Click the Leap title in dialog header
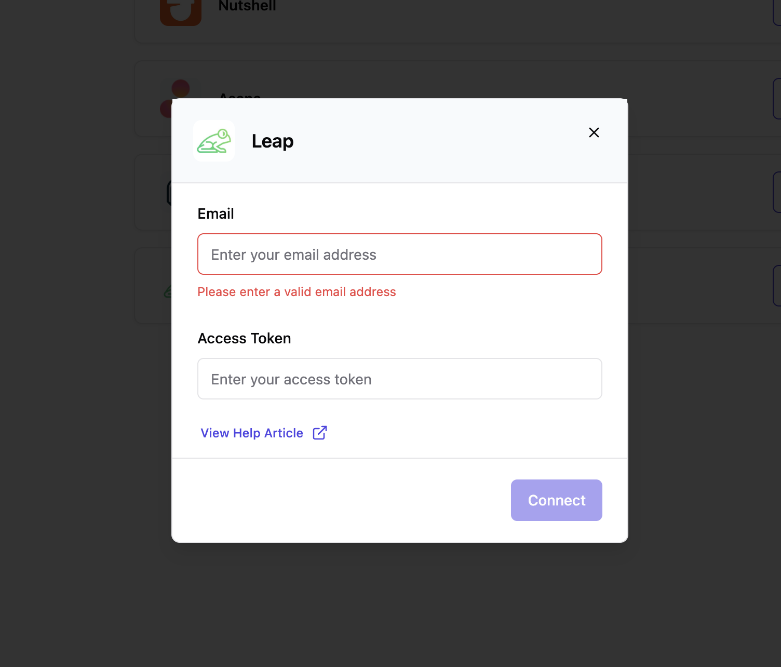Viewport: 781px width, 667px height. (x=273, y=141)
